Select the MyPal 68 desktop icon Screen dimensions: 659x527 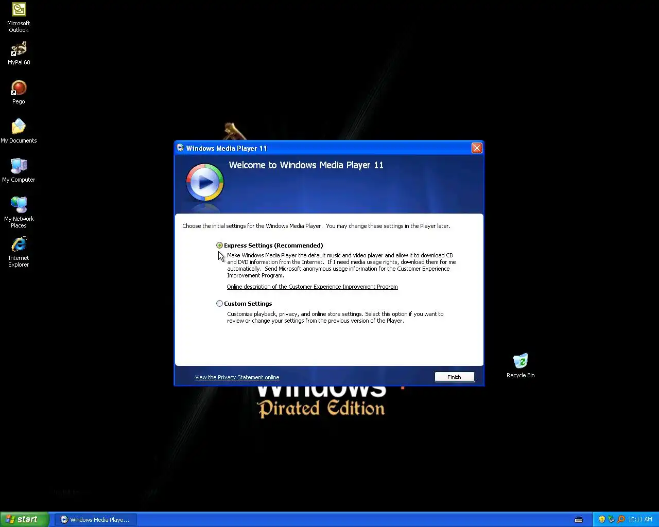(x=19, y=54)
